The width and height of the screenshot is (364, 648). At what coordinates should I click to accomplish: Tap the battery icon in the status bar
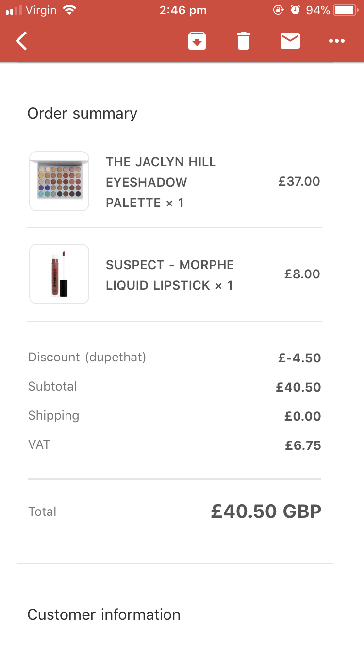tap(346, 10)
